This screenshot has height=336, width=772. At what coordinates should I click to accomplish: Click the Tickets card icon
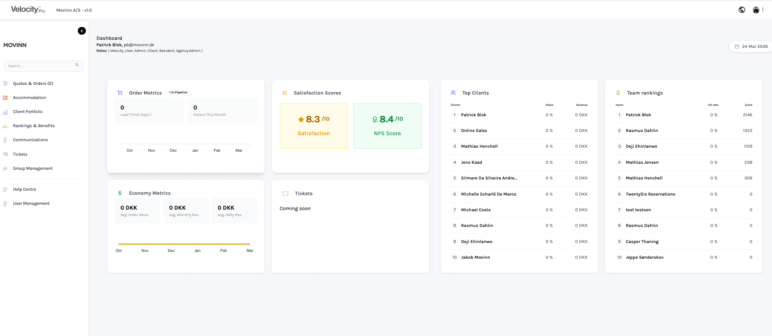click(x=285, y=194)
